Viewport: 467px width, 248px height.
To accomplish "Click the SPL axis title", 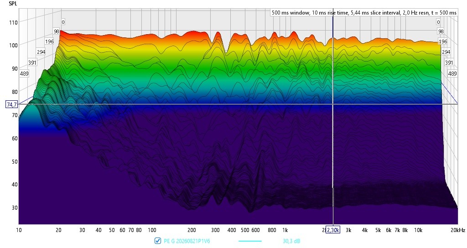I will coord(13,4).
